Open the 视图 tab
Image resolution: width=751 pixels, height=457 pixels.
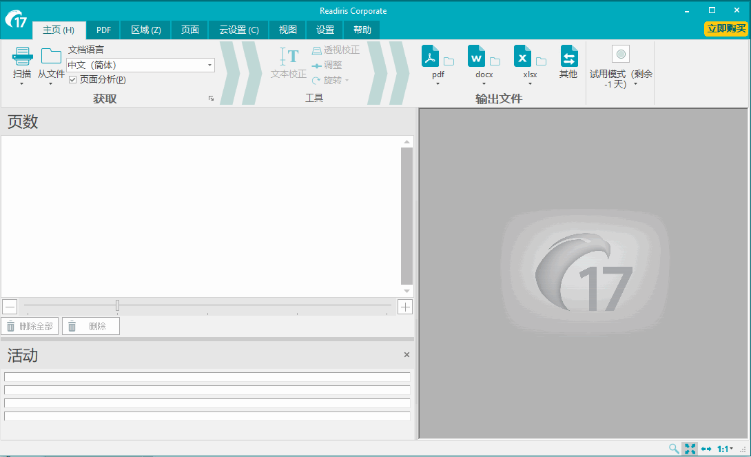click(287, 30)
